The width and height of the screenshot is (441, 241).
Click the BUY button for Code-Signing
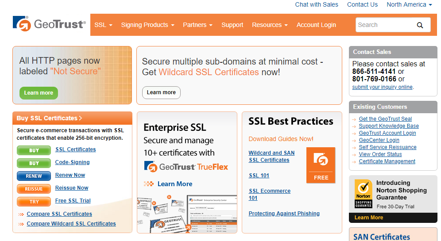34,163
